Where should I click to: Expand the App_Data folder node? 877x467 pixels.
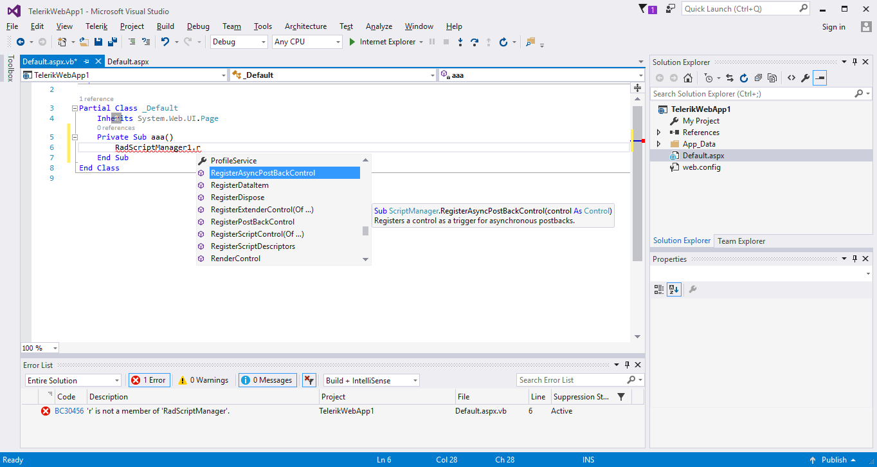[658, 144]
